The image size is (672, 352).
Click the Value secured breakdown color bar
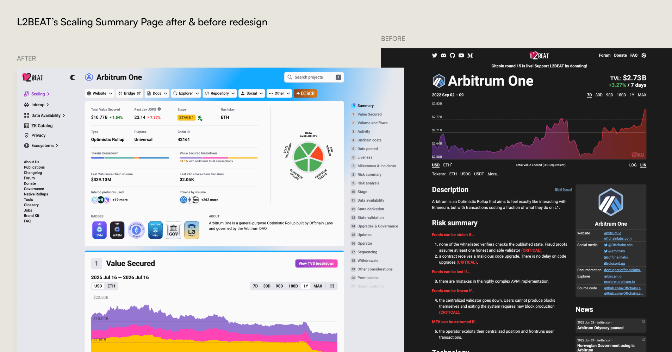219,158
